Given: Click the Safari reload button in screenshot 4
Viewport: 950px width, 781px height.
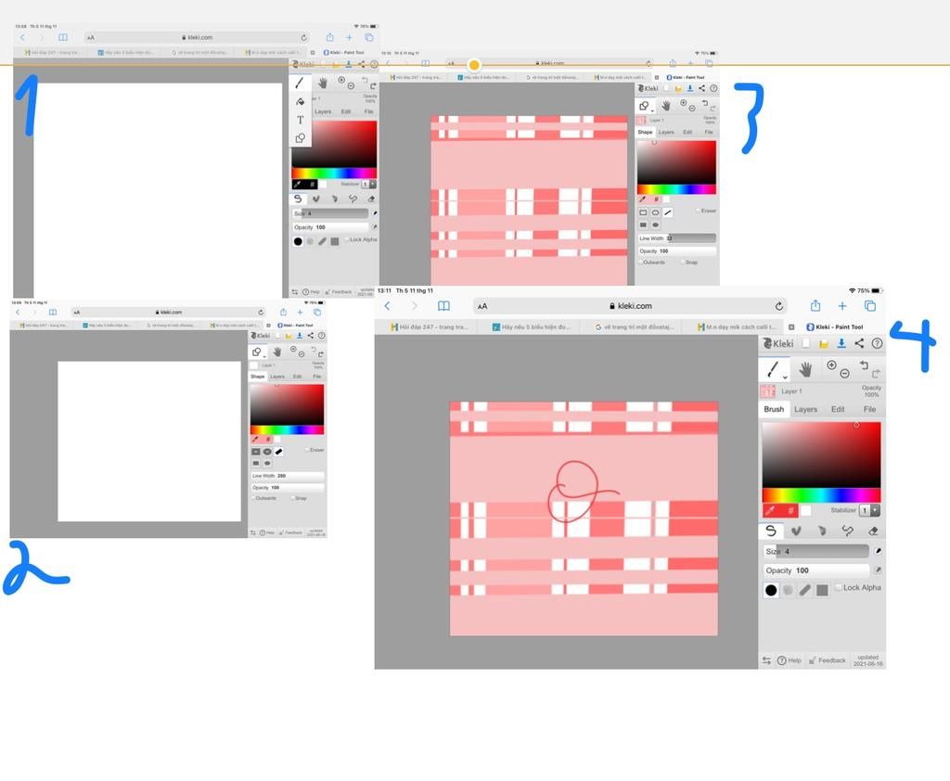Looking at the screenshot, I should coord(778,306).
